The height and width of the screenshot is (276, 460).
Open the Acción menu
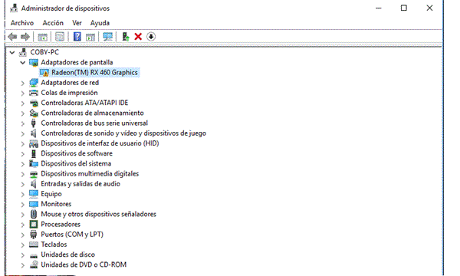[x=53, y=23]
